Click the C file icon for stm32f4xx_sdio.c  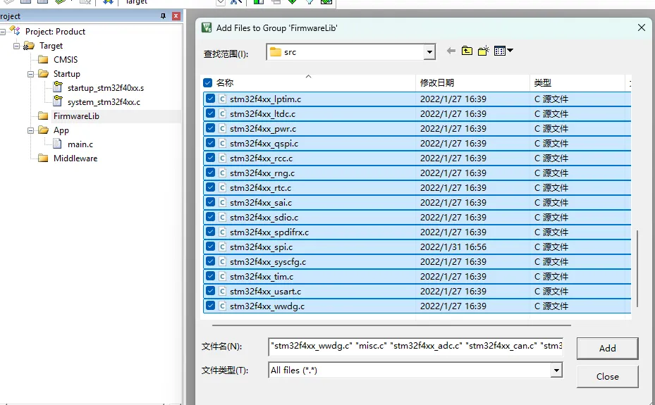[x=223, y=218]
